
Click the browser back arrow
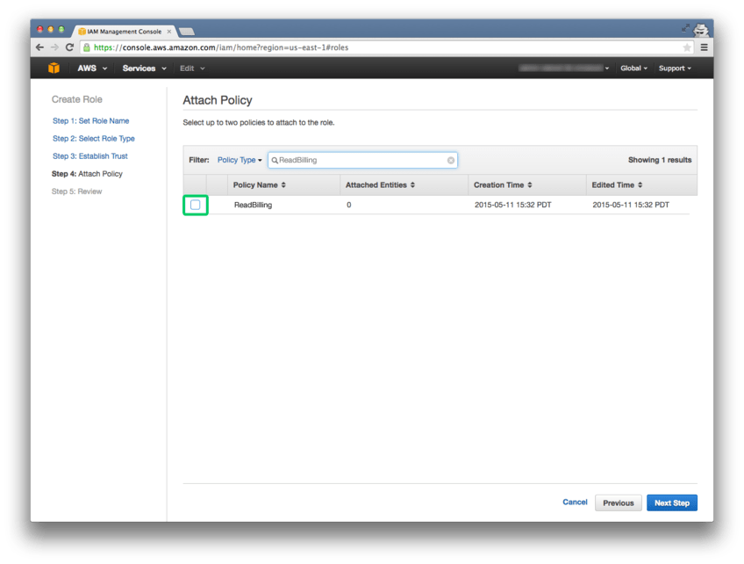(x=39, y=47)
